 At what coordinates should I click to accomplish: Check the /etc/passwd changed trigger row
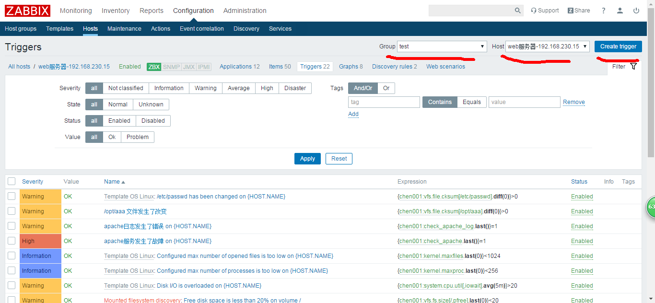[x=12, y=196]
